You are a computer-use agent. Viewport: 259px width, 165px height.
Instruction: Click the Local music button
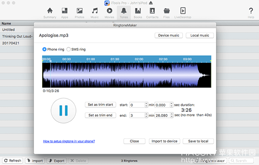[200, 35]
